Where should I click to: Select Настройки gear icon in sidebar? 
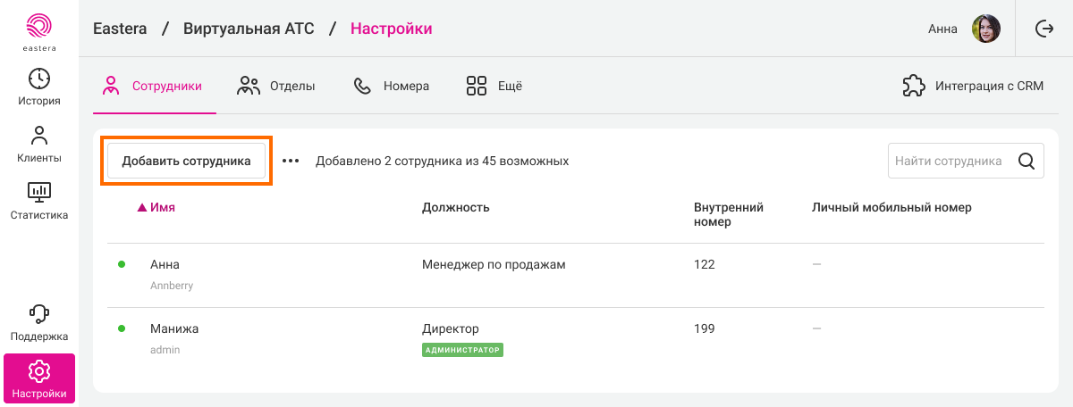click(39, 371)
